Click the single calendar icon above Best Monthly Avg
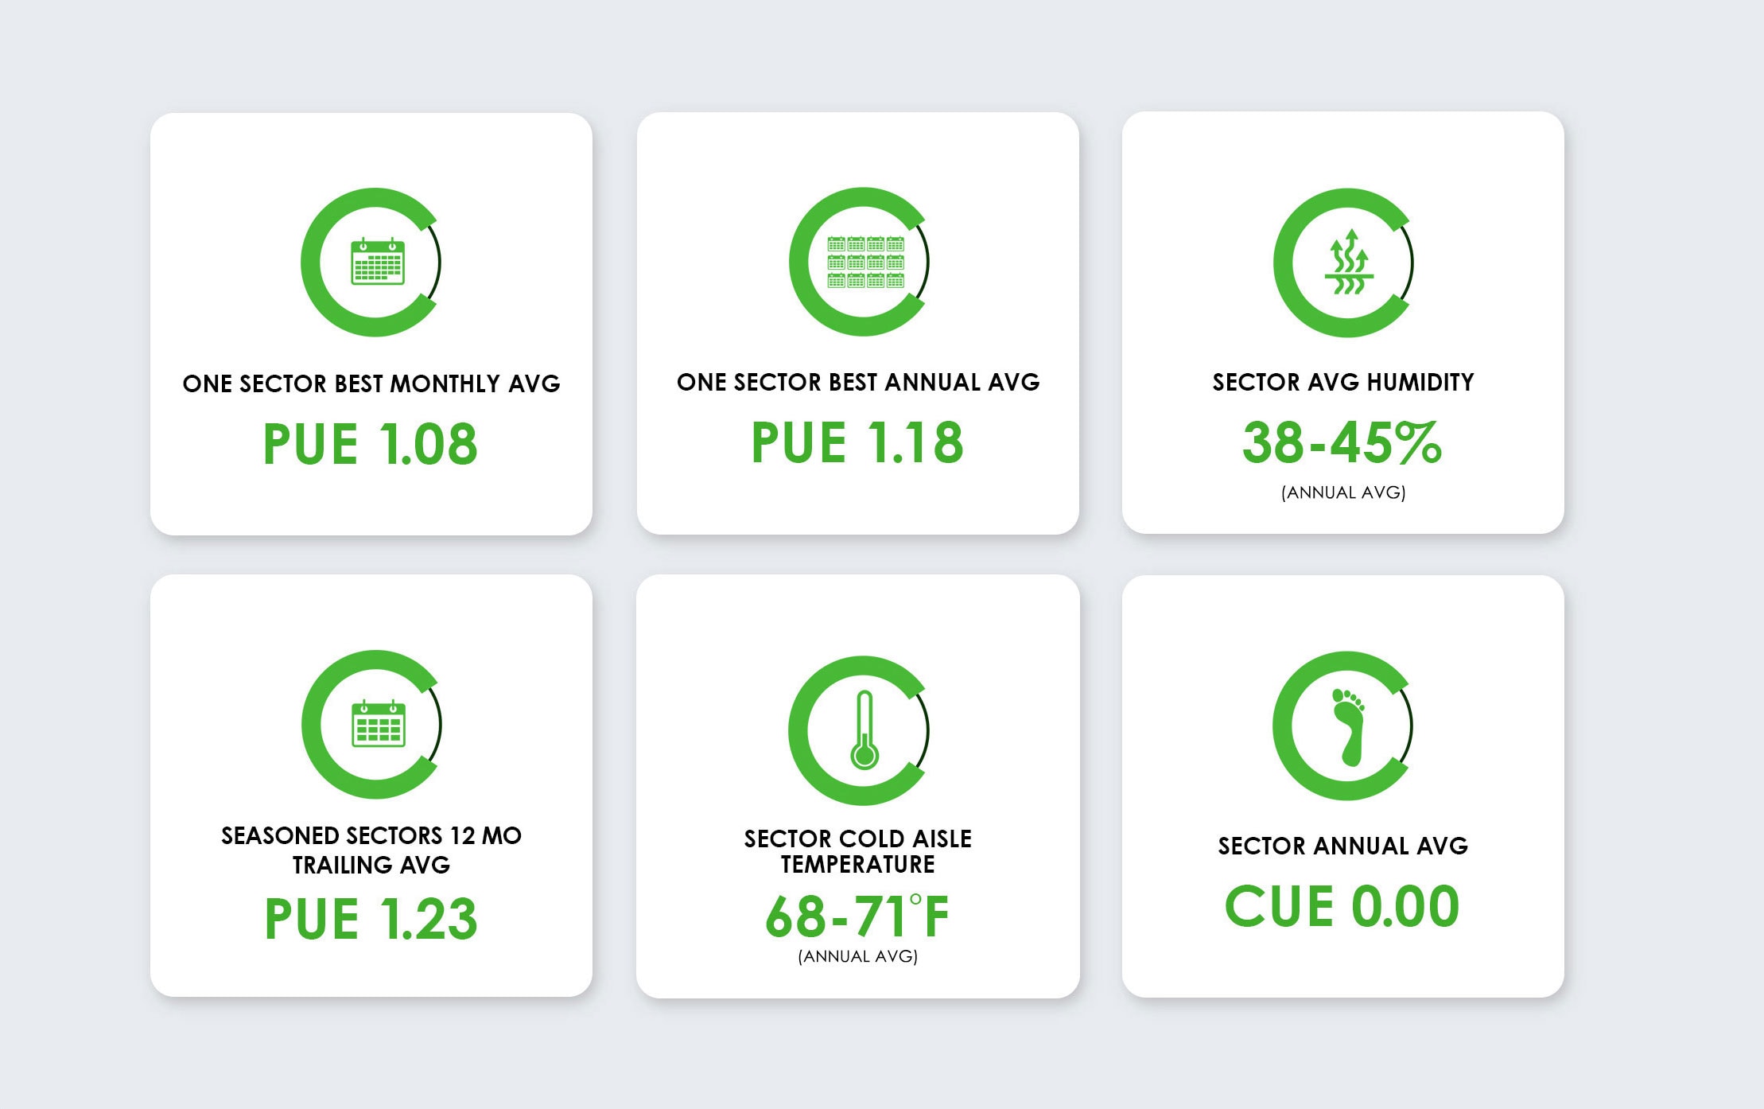The image size is (1764, 1109). point(378,261)
